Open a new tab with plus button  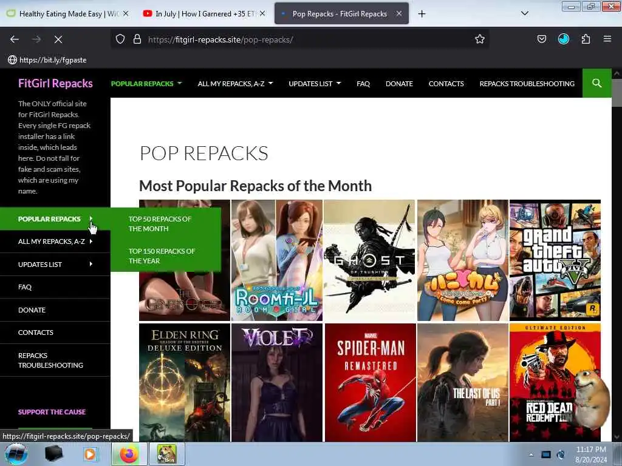pyautogui.click(x=422, y=14)
